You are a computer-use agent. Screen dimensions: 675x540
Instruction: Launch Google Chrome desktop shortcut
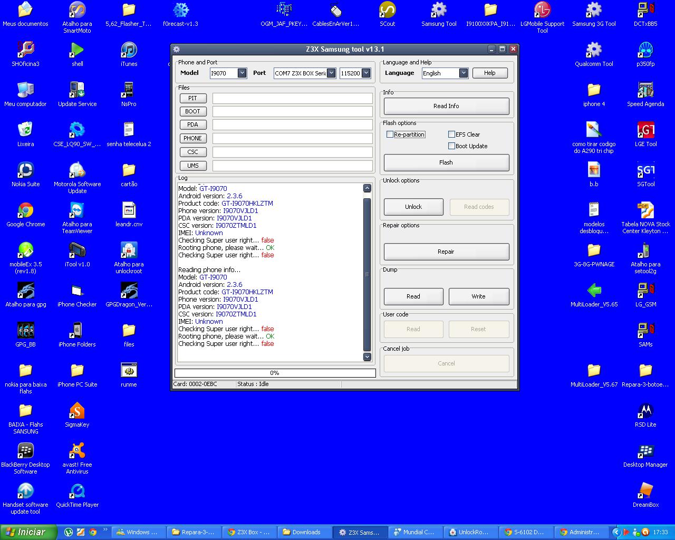[x=25, y=215]
